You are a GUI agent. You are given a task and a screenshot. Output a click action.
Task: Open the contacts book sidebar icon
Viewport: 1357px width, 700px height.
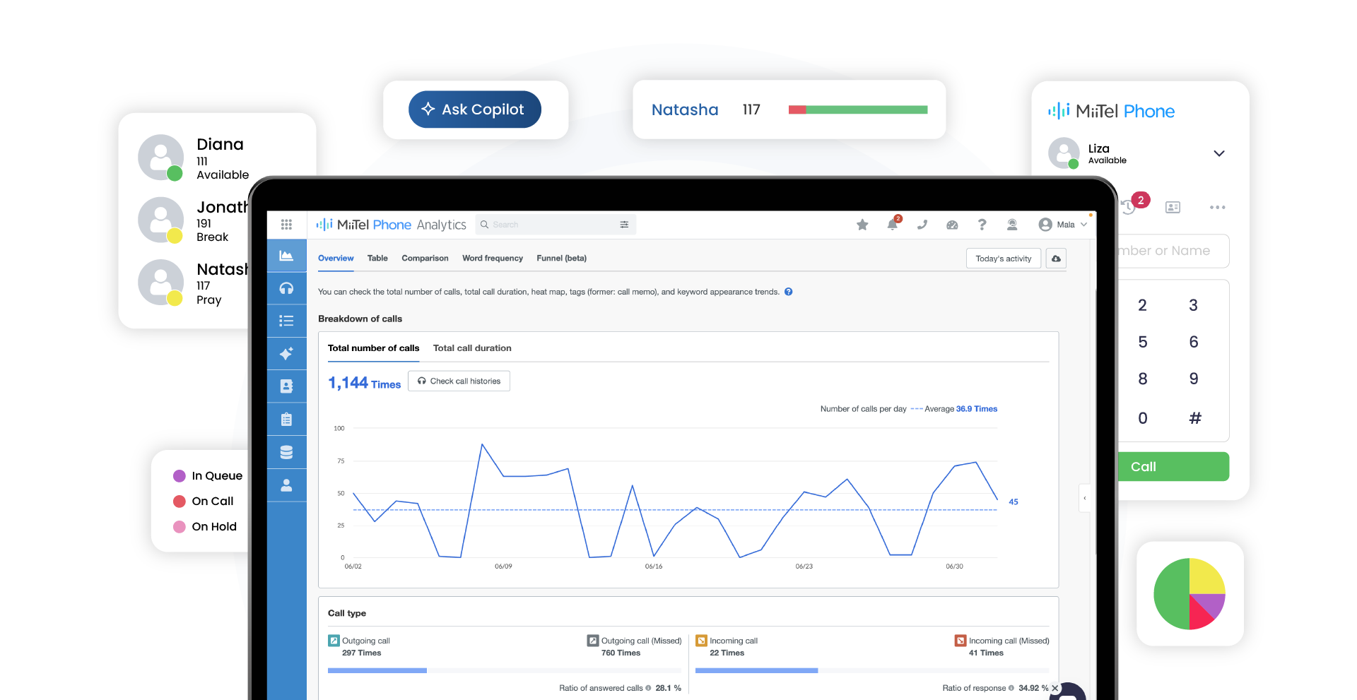point(286,386)
